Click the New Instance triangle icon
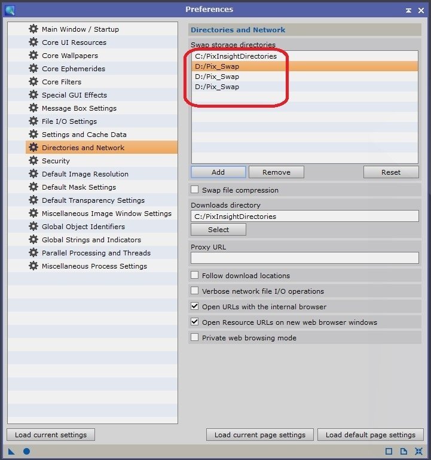 (11, 451)
